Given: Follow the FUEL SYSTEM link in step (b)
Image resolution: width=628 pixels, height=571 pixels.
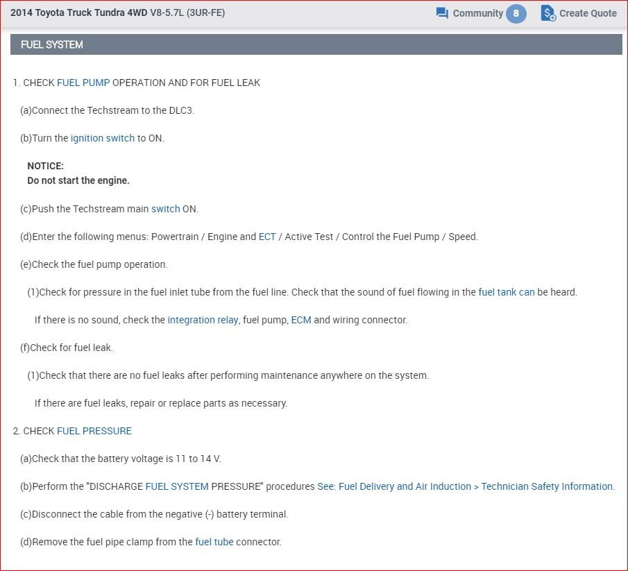Looking at the screenshot, I should tap(177, 486).
